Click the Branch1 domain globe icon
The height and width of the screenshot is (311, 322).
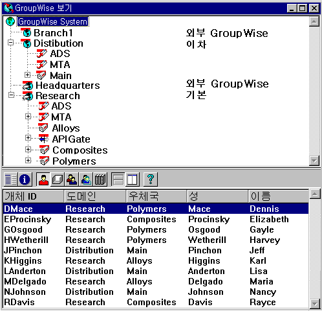tap(27, 32)
